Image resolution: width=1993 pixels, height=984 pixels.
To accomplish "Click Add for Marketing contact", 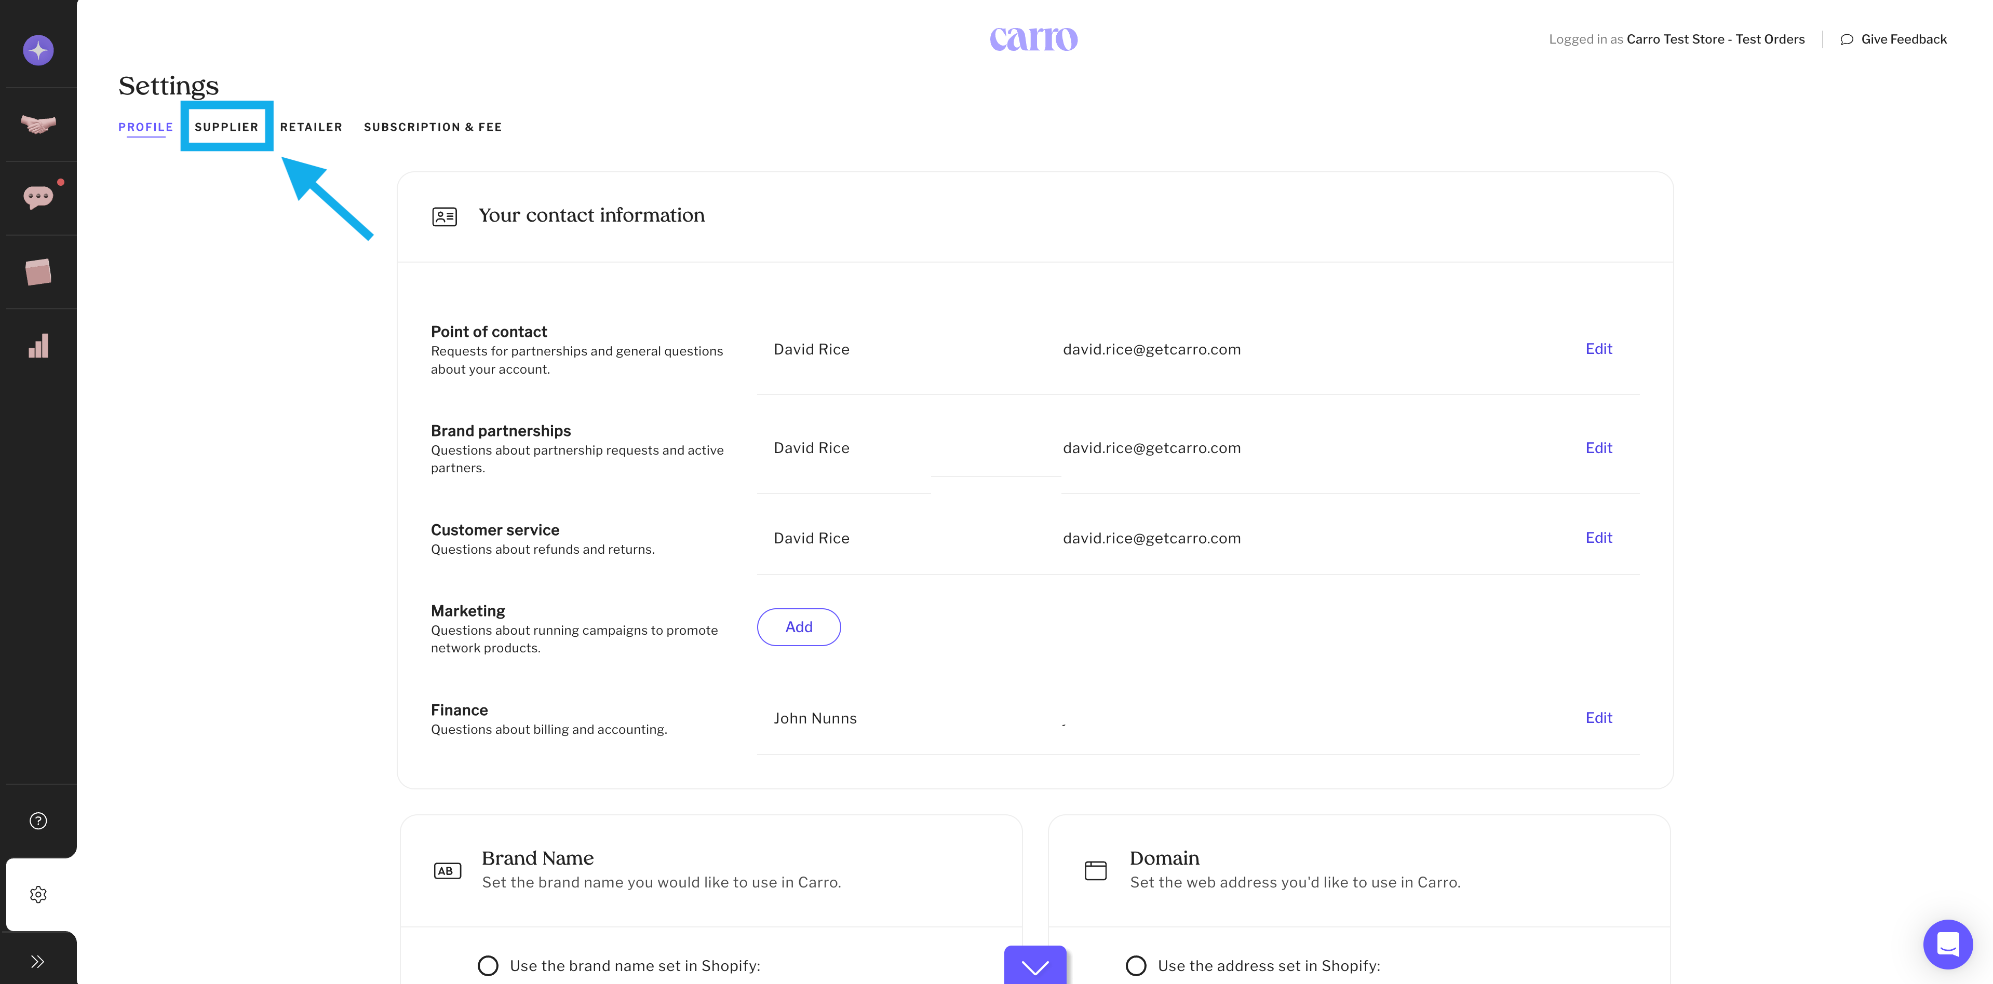I will click(799, 627).
